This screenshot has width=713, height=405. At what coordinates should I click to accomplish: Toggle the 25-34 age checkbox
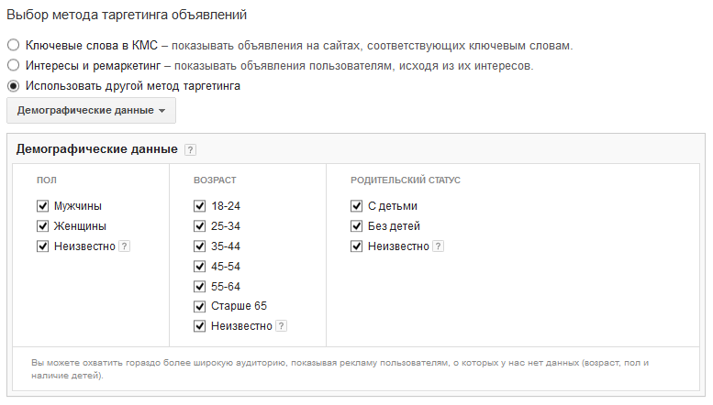coord(200,226)
